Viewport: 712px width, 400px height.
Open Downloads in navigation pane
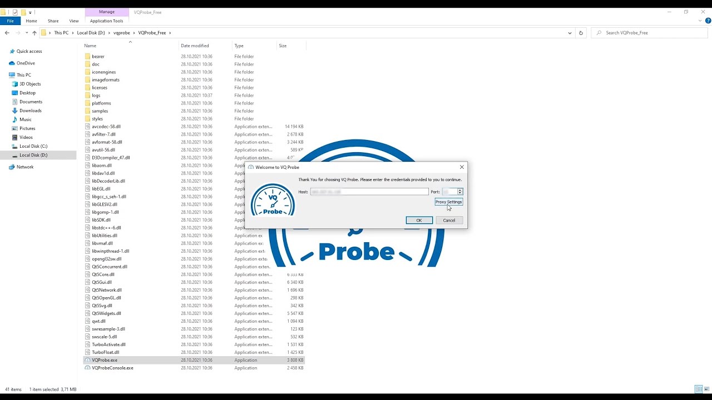(30, 111)
